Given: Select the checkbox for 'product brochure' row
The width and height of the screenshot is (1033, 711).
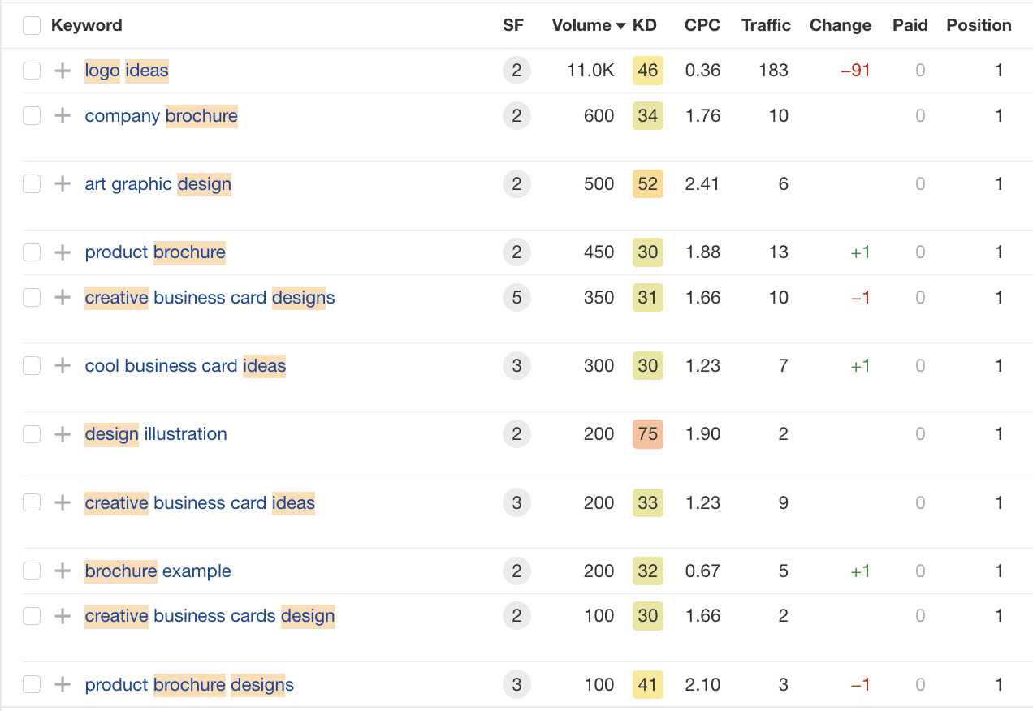Looking at the screenshot, I should pyautogui.click(x=32, y=252).
